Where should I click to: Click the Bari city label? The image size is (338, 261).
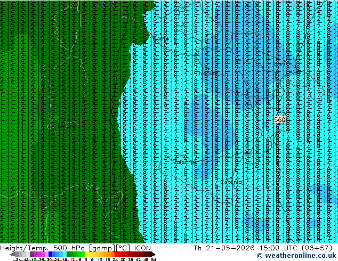pos(279,64)
